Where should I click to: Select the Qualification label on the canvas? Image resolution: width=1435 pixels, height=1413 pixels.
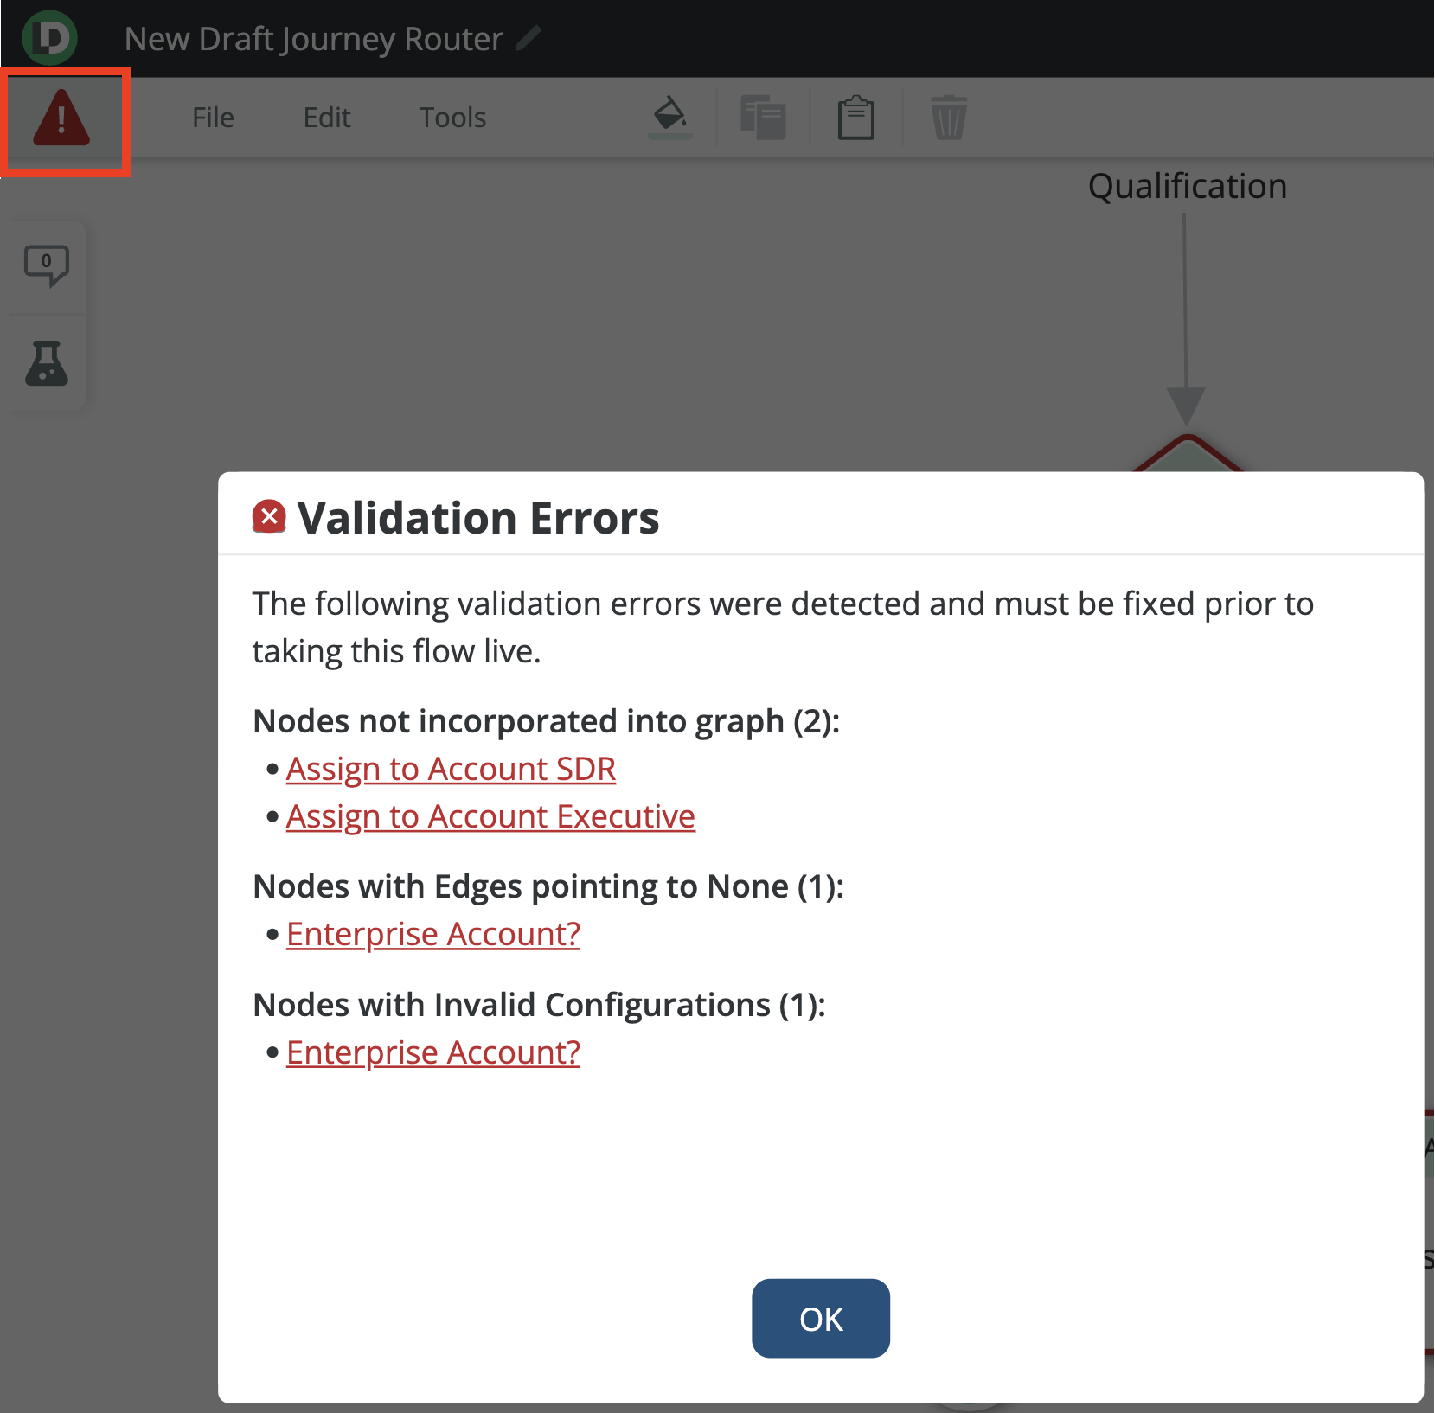tap(1187, 186)
